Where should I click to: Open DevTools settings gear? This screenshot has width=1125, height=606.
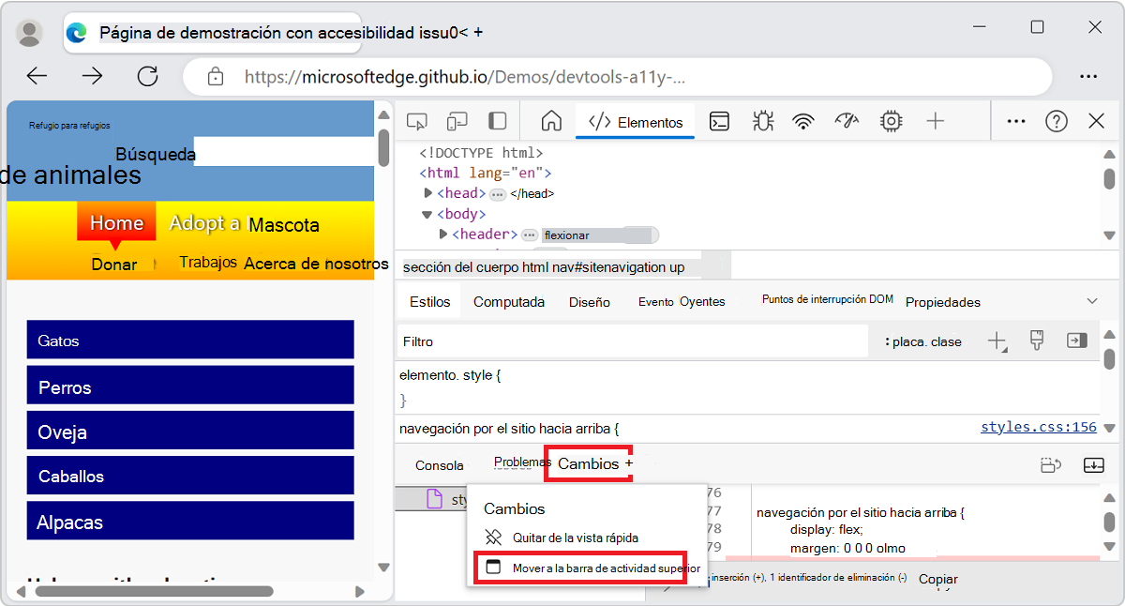pyautogui.click(x=891, y=120)
